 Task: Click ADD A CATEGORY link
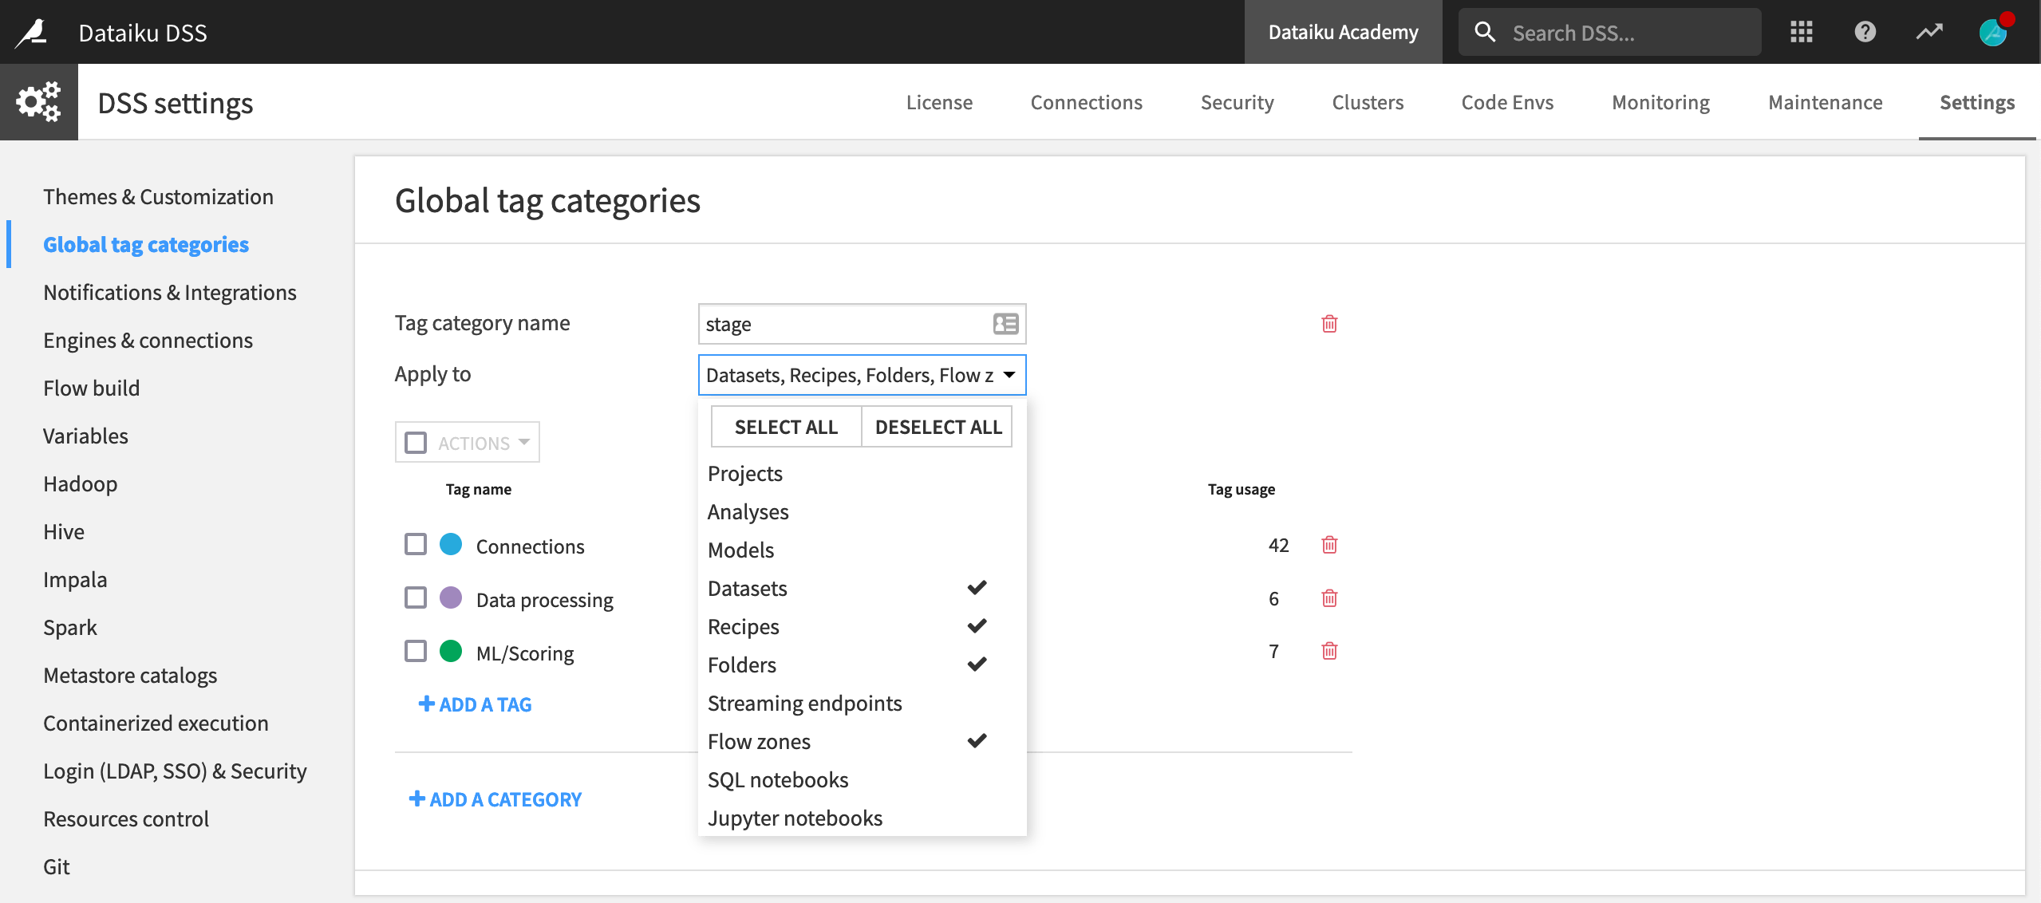pyautogui.click(x=495, y=799)
